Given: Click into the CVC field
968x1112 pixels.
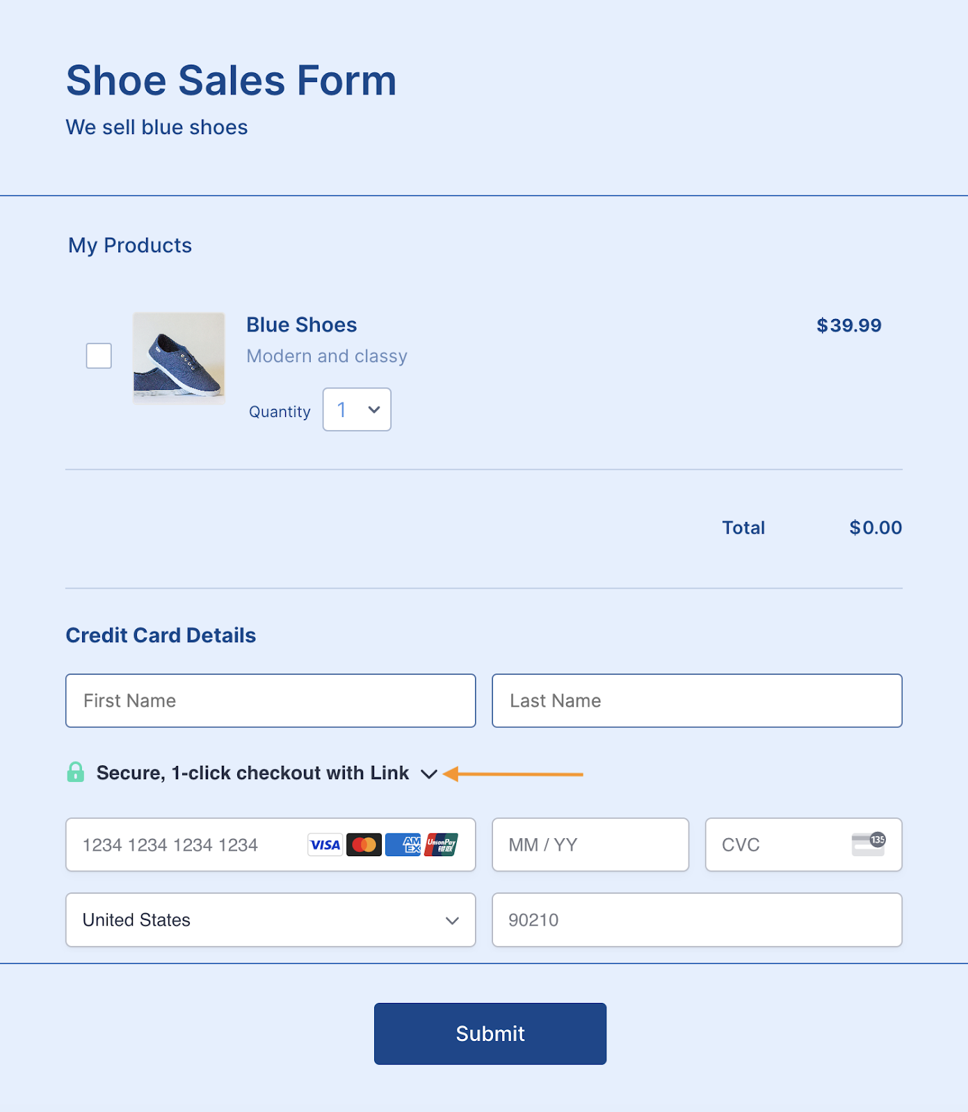Looking at the screenshot, I should point(779,844).
